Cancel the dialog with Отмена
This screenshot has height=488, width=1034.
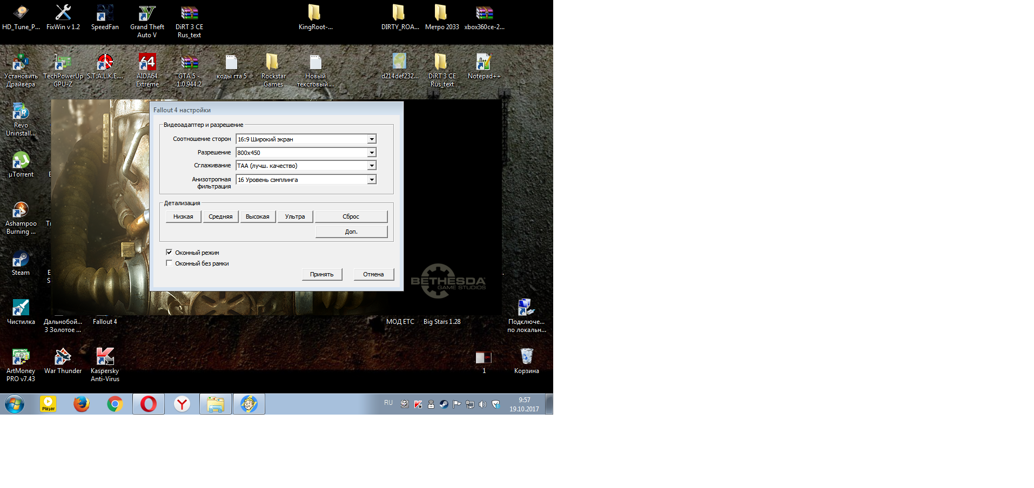(x=373, y=274)
